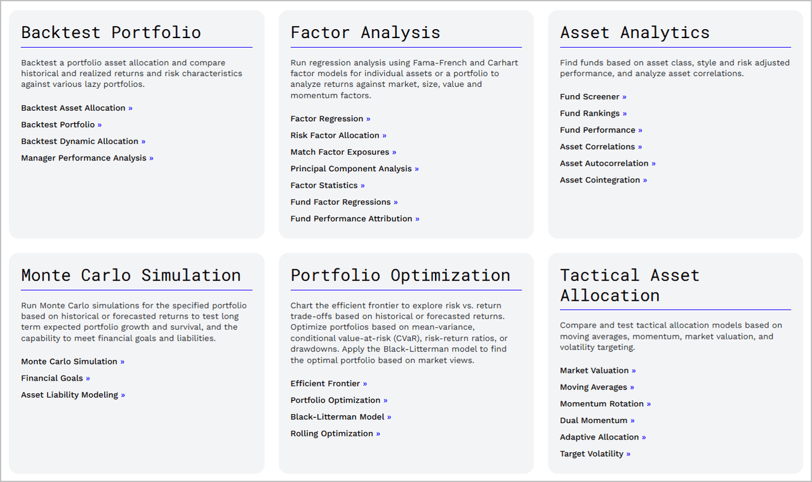Open the Efficient Frontier link
Image resolution: width=812 pixels, height=482 pixels.
(329, 384)
